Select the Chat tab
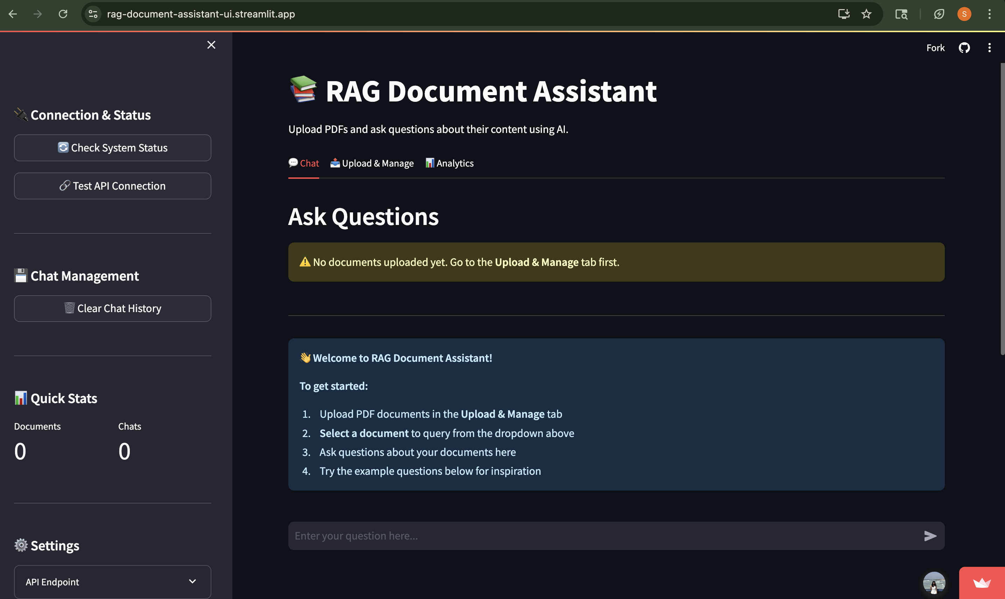This screenshot has height=599, width=1005. click(303, 163)
